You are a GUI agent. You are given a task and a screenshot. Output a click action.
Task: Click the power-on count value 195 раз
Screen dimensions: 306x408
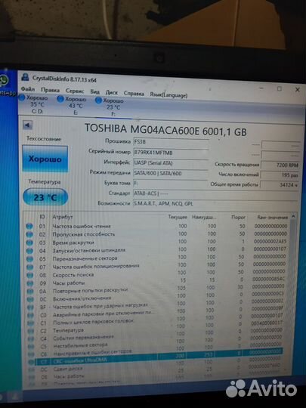tap(280, 175)
